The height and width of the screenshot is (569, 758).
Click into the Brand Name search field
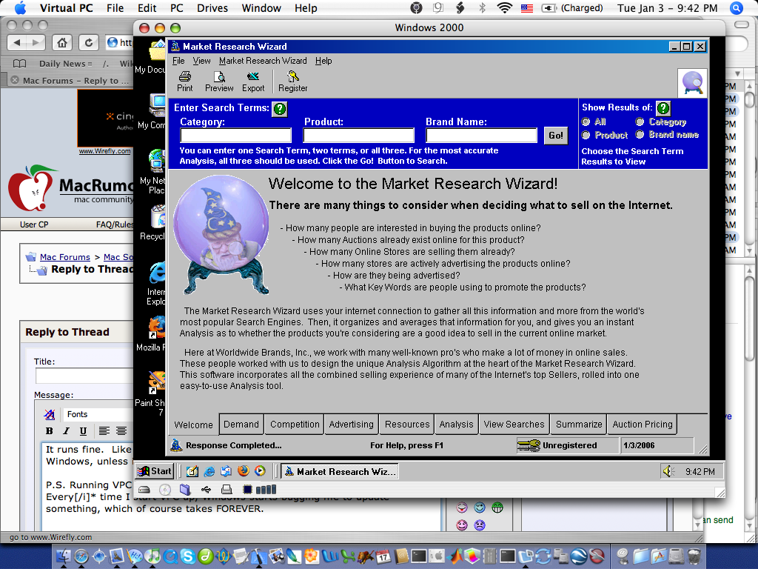[x=481, y=135]
